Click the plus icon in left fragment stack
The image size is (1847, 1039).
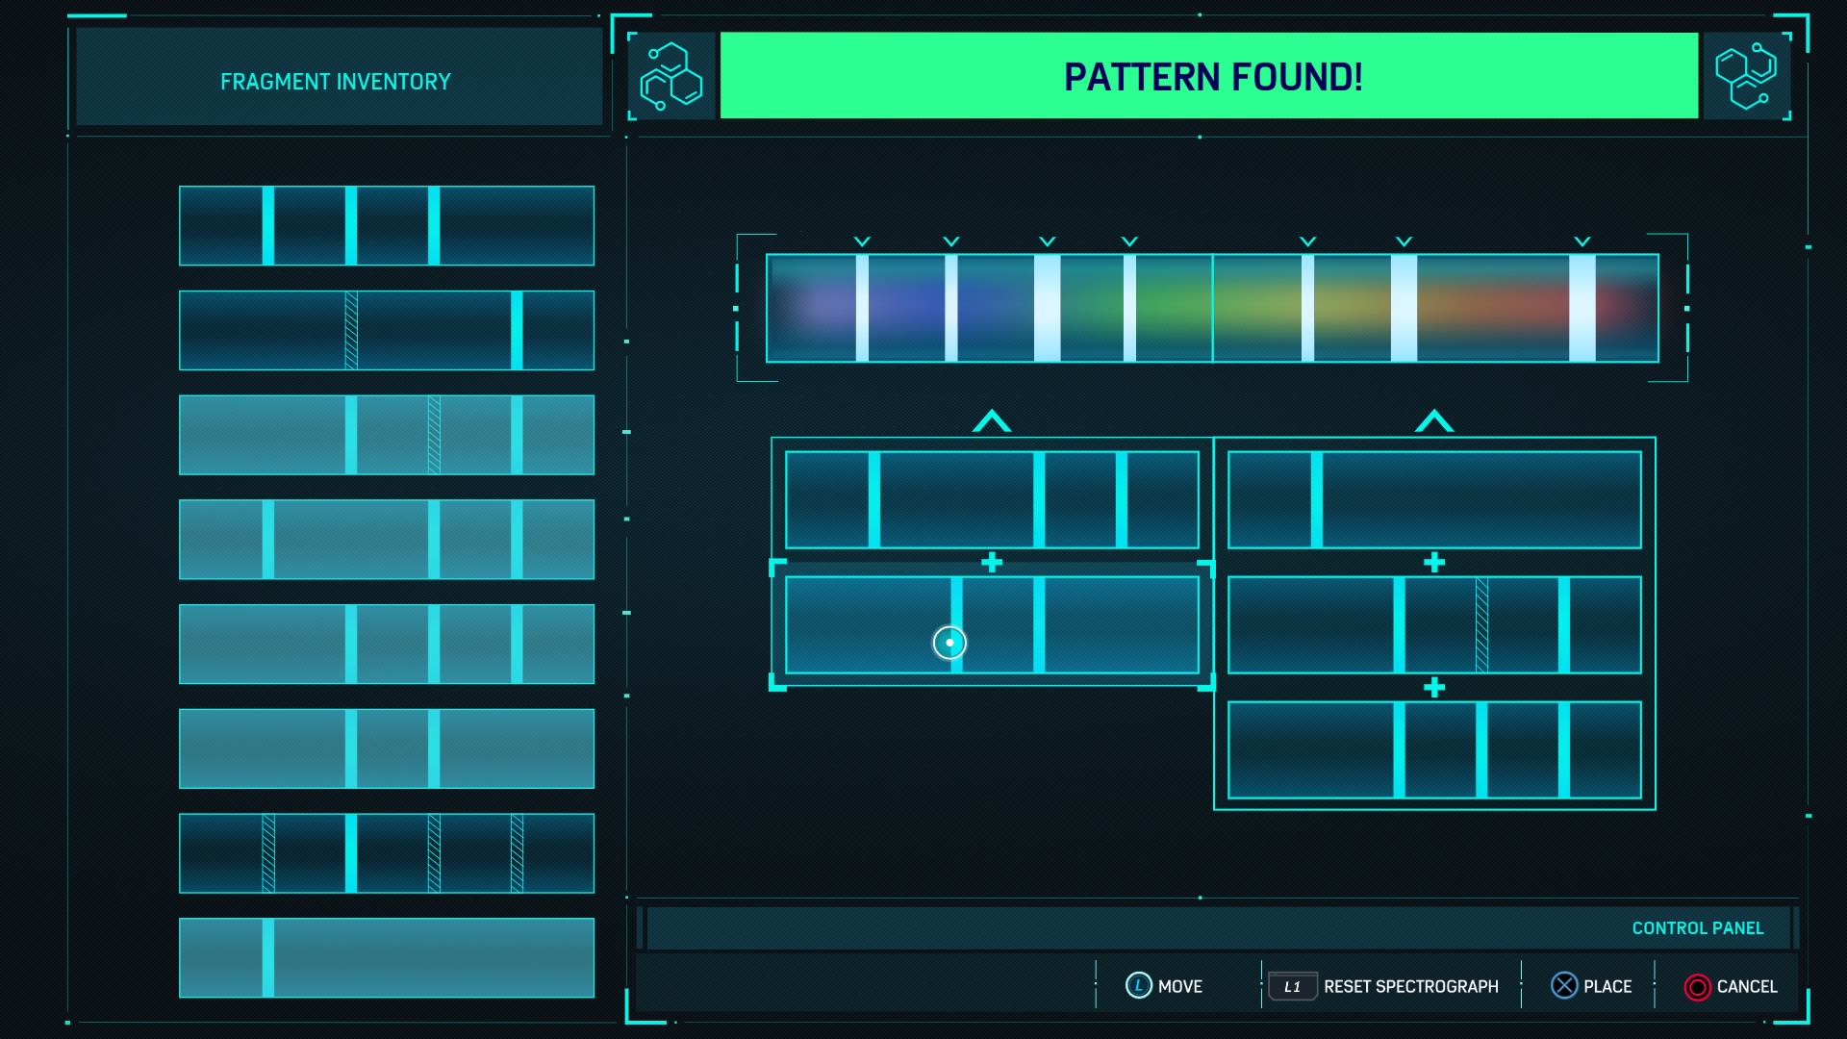[x=992, y=563]
